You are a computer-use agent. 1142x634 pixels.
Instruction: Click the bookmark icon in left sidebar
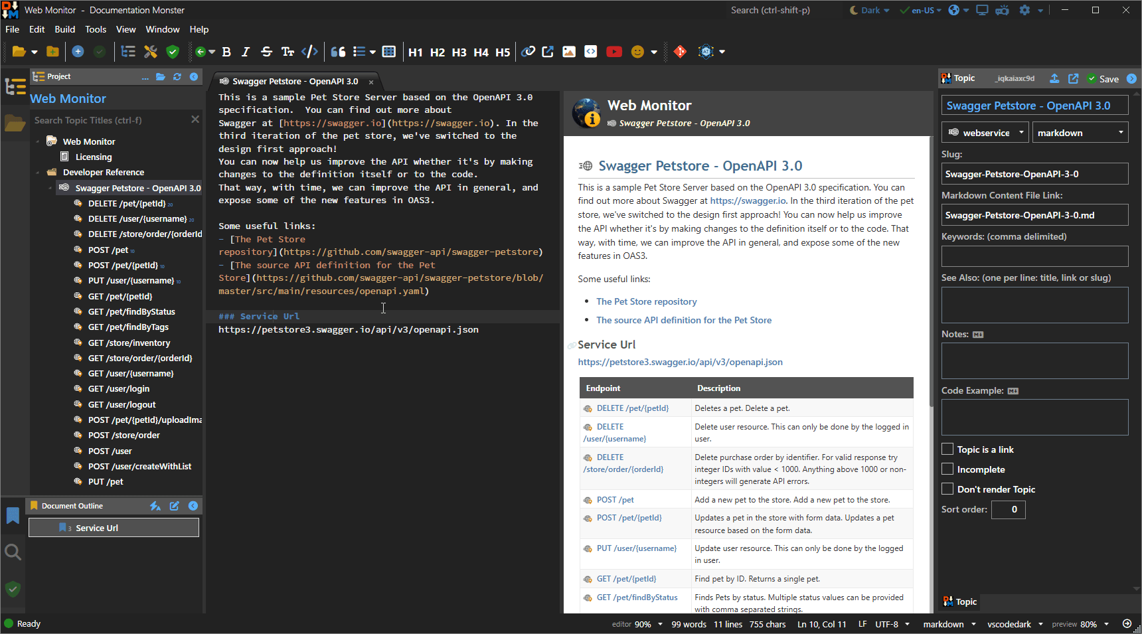point(13,515)
